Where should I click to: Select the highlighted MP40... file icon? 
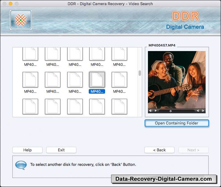97,79
